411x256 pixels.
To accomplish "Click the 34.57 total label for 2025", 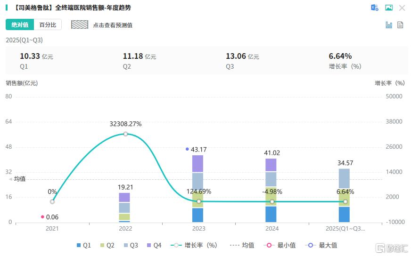I will 345,163.
